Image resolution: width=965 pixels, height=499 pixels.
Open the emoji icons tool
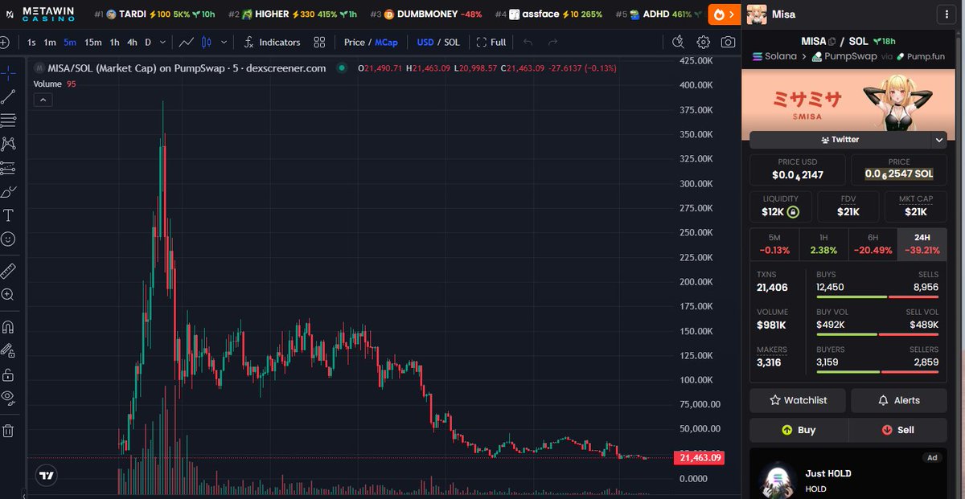click(9, 239)
